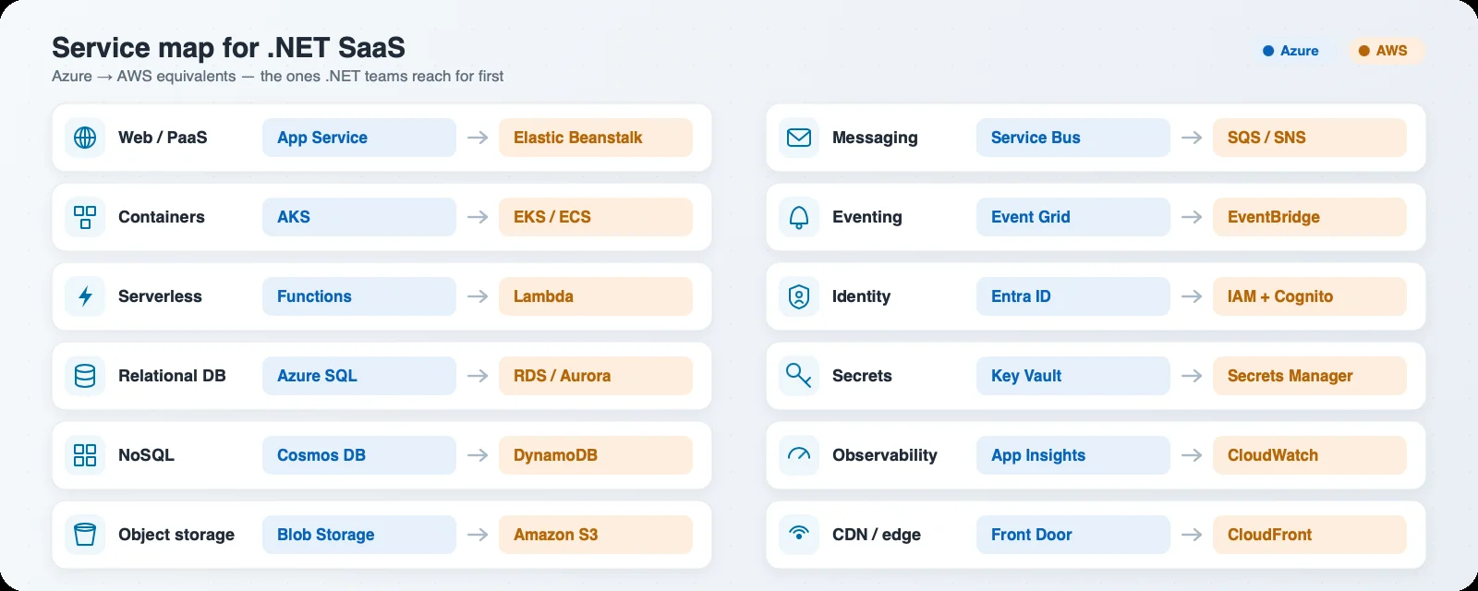The width and height of the screenshot is (1478, 591).
Task: Click the 'Messaging' row label
Action: pos(875,138)
